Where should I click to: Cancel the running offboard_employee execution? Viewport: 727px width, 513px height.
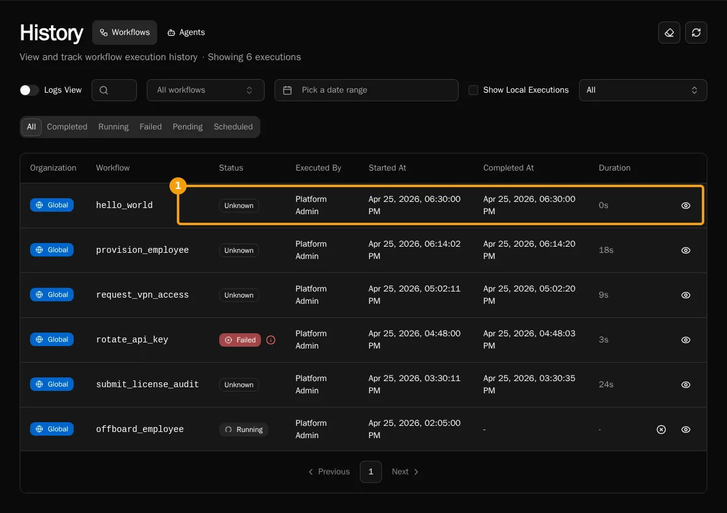coord(661,430)
